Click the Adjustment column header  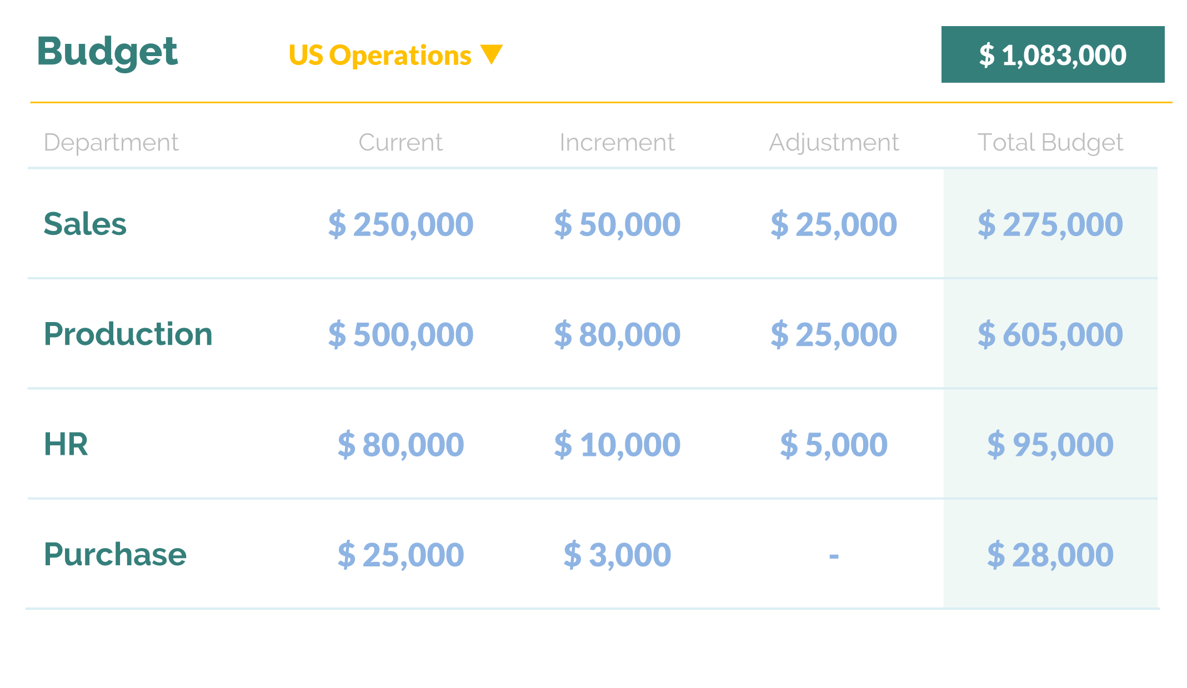coord(834,143)
